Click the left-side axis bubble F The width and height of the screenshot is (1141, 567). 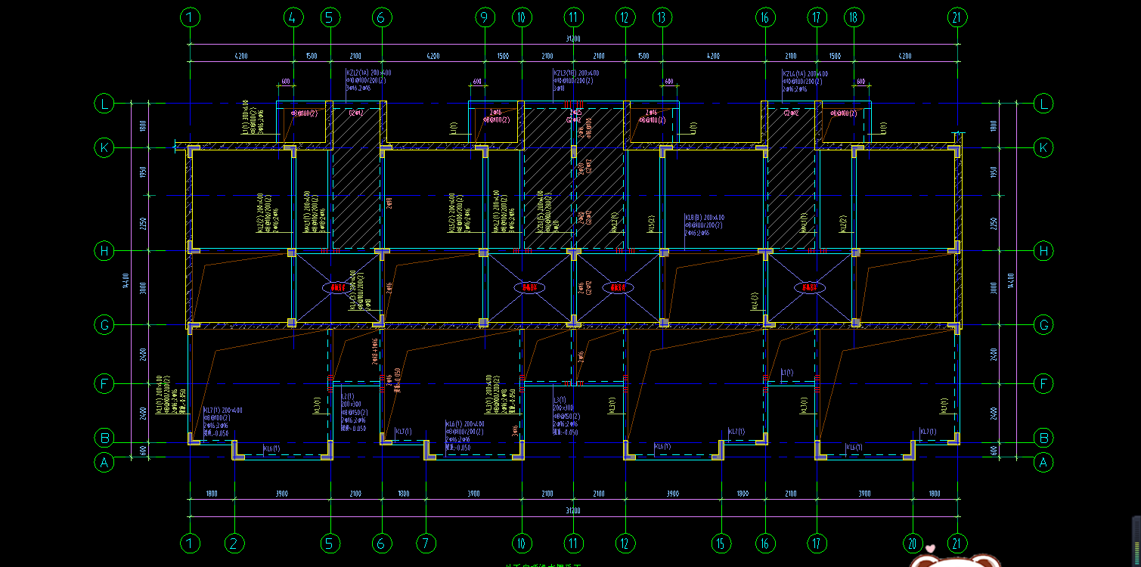pyautogui.click(x=104, y=384)
